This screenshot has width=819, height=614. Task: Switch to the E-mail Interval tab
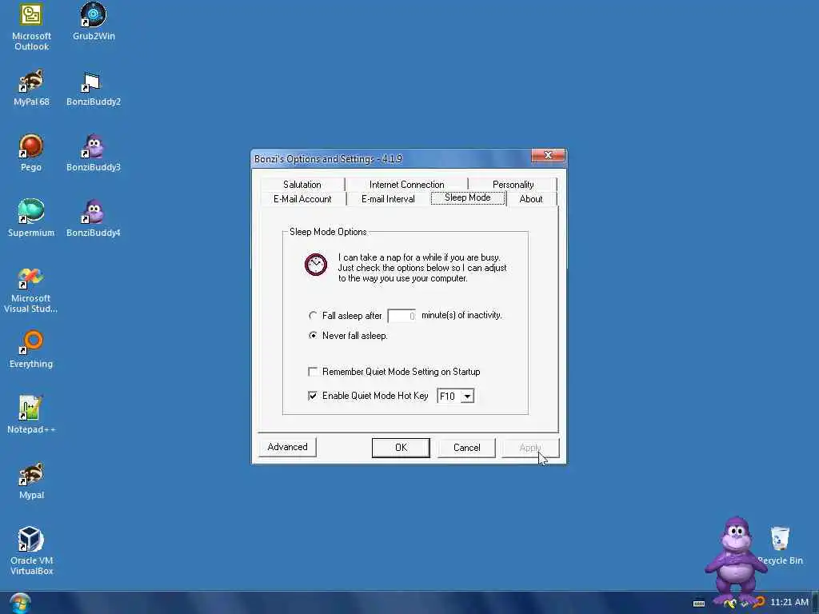388,199
